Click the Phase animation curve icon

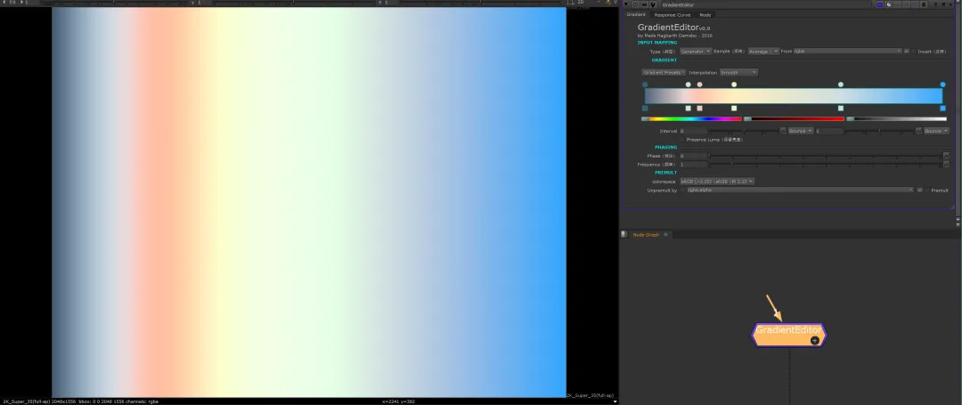(946, 156)
